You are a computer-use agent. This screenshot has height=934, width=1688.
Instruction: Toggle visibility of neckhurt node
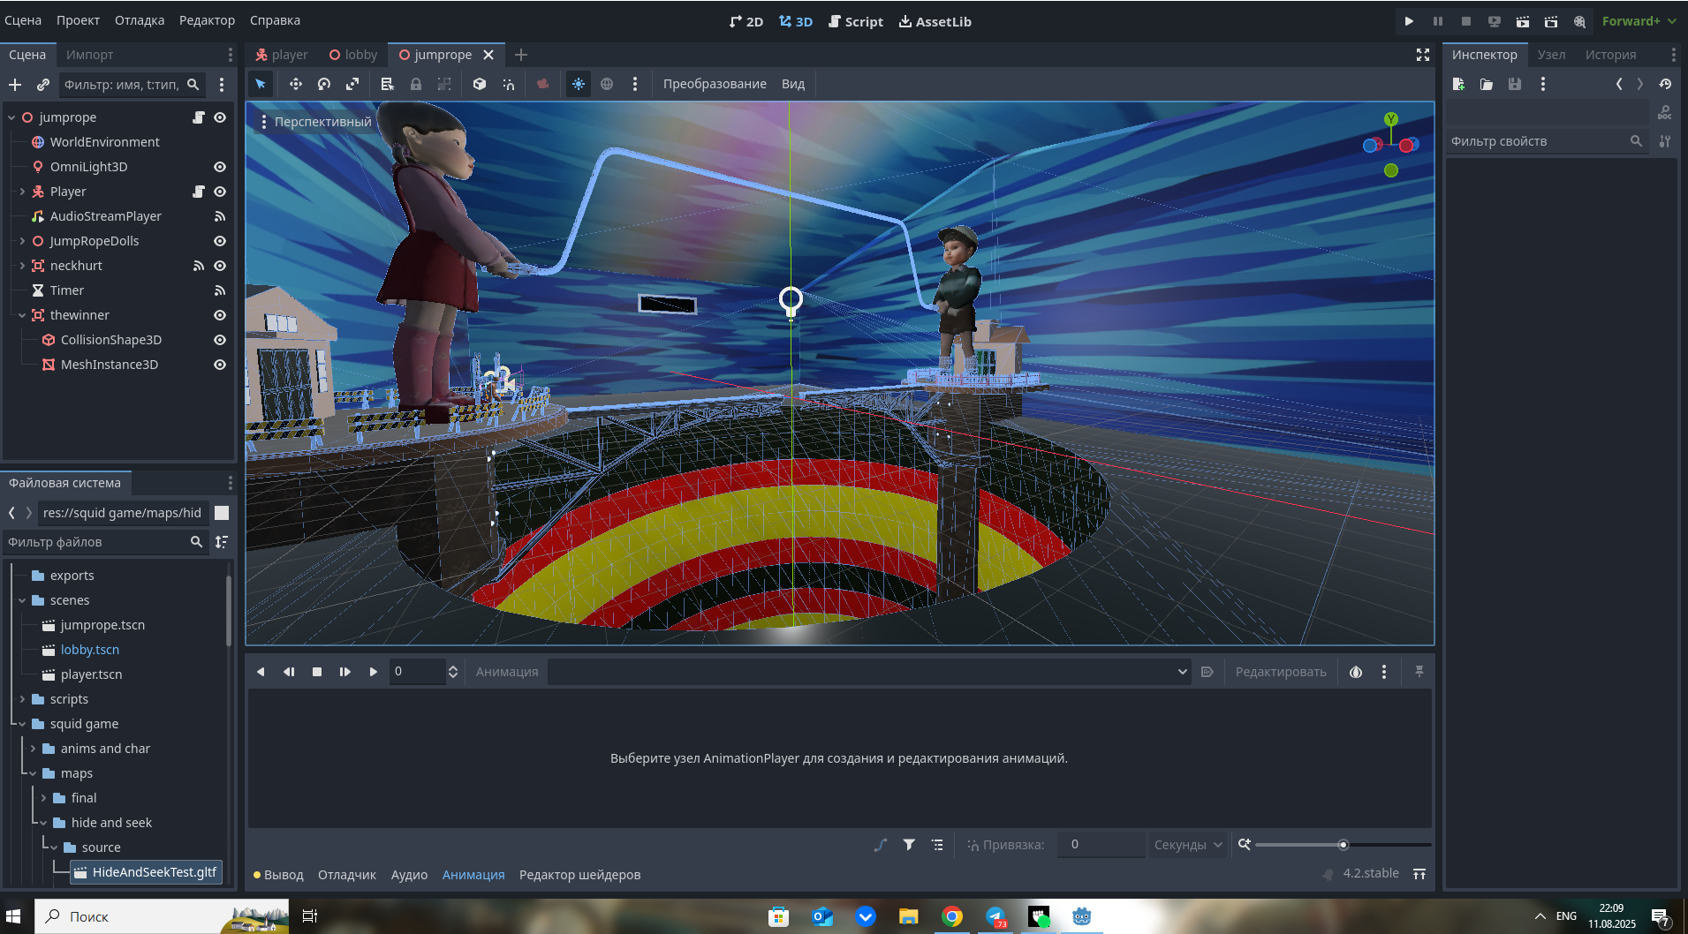tap(220, 266)
